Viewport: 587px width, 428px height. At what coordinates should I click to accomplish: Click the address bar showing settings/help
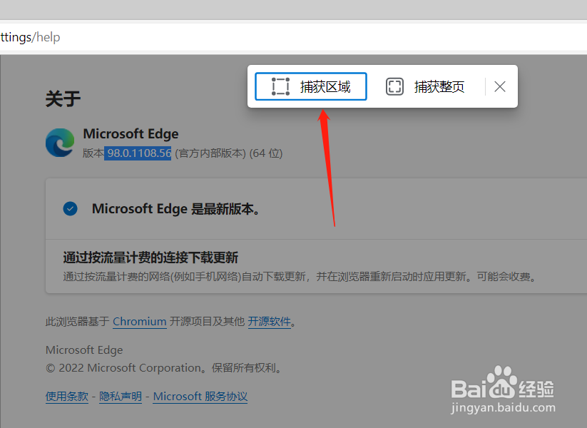tap(294, 37)
